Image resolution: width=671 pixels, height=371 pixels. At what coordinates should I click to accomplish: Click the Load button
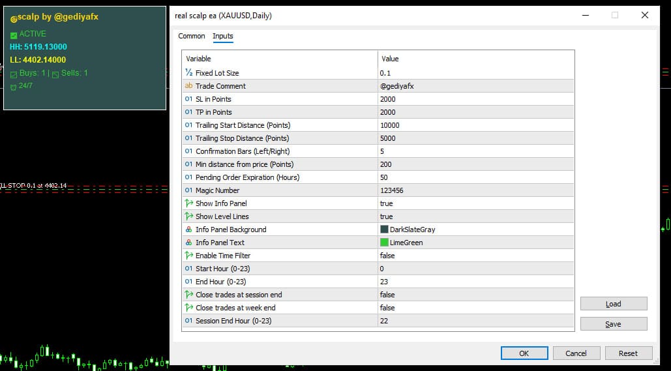[x=613, y=304]
